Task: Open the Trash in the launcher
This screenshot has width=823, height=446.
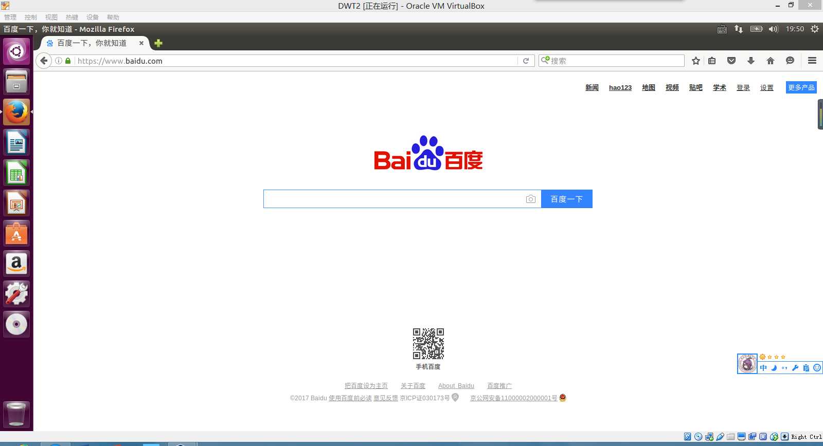Action: (16, 414)
